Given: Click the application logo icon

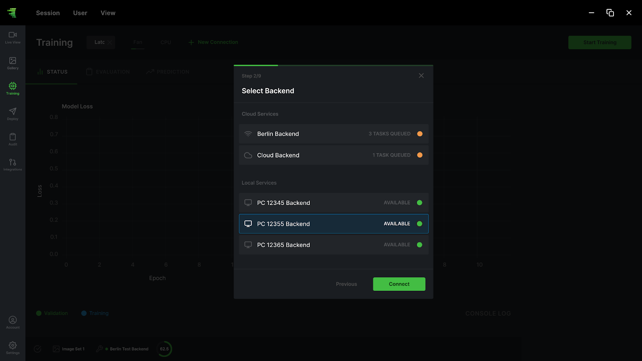Looking at the screenshot, I should [x=12, y=13].
